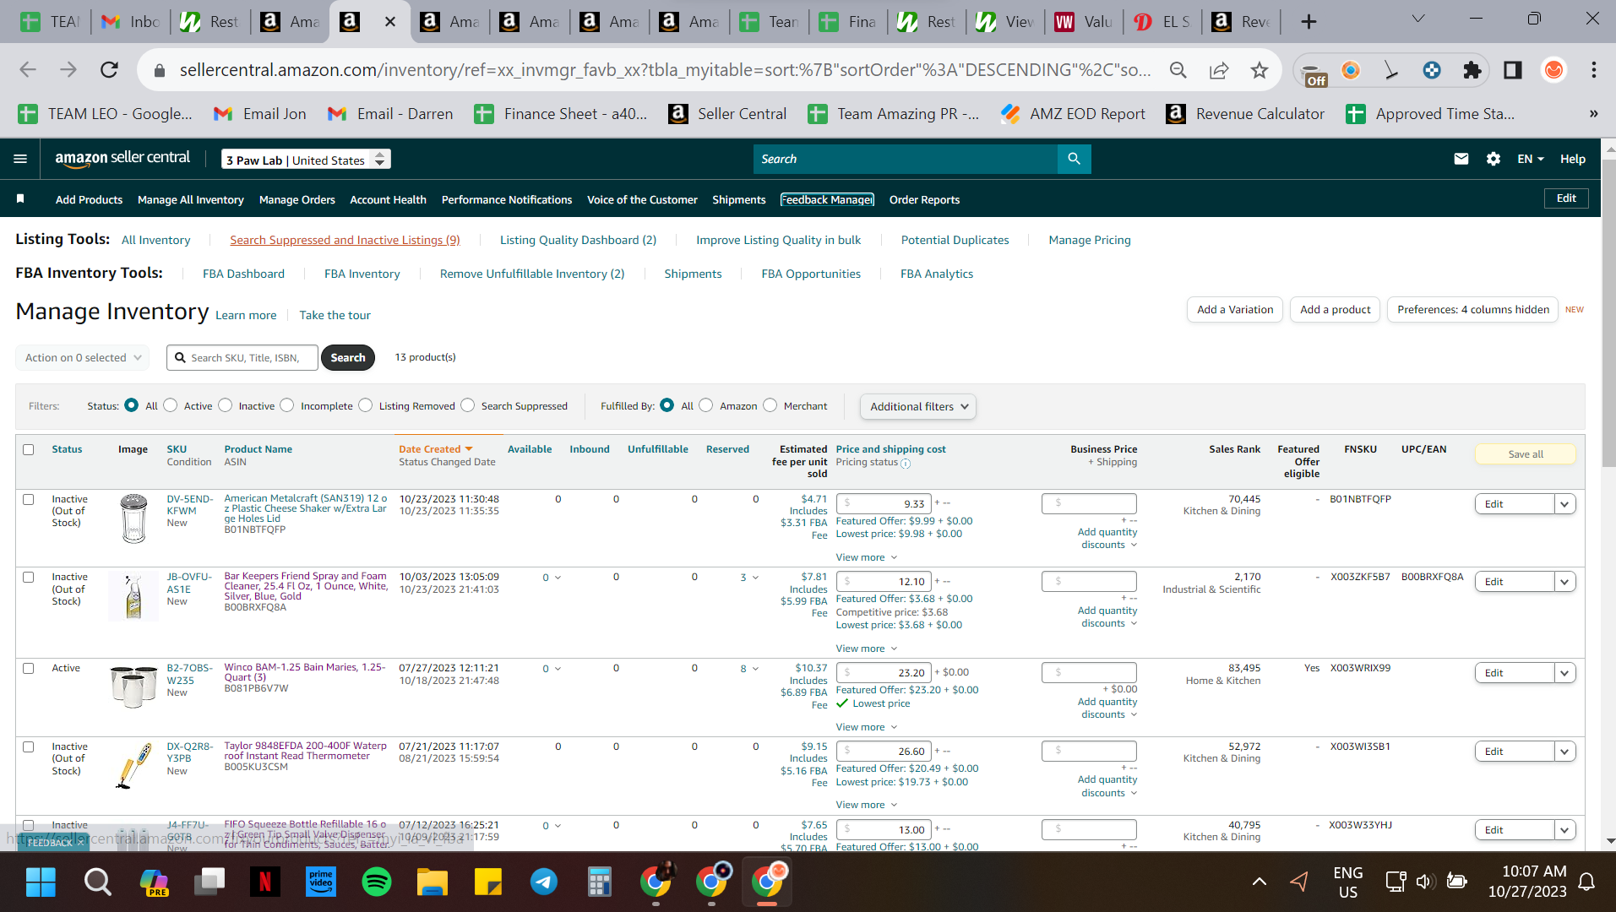Select the American Metalcraft Cheese Shaker row checkbox
This screenshot has height=912, width=1616.
(29, 499)
